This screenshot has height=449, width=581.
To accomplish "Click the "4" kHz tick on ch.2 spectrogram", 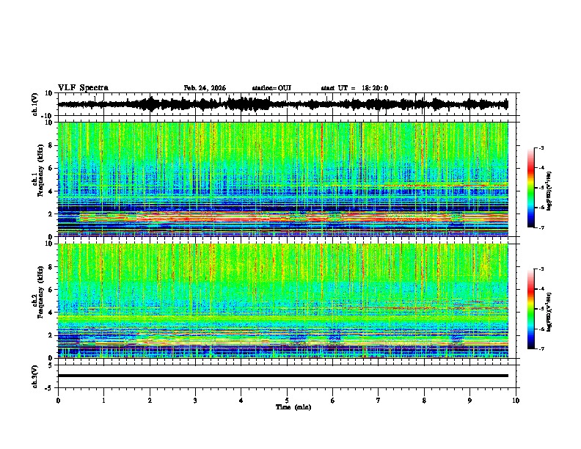I will [x=51, y=313].
